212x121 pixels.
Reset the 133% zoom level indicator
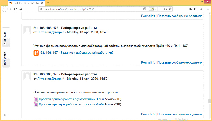[x=151, y=9]
